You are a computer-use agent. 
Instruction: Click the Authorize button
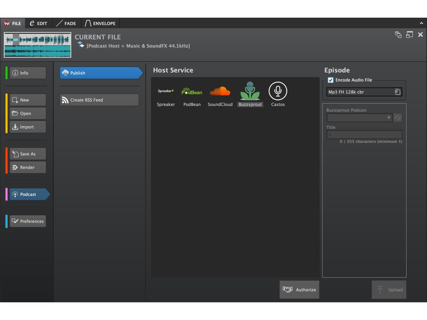click(x=299, y=290)
